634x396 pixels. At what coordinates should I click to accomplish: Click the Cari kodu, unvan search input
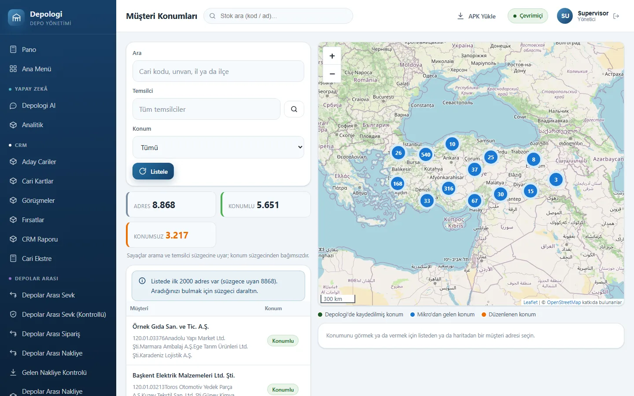pos(218,71)
